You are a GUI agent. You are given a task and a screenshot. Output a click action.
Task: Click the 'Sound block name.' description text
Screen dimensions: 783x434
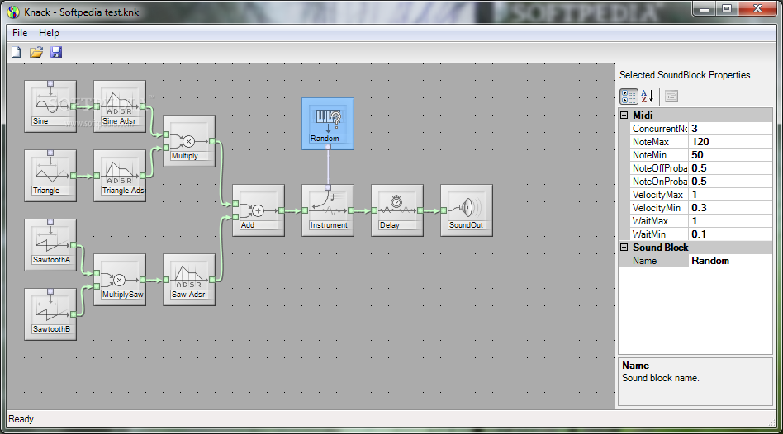click(x=660, y=378)
